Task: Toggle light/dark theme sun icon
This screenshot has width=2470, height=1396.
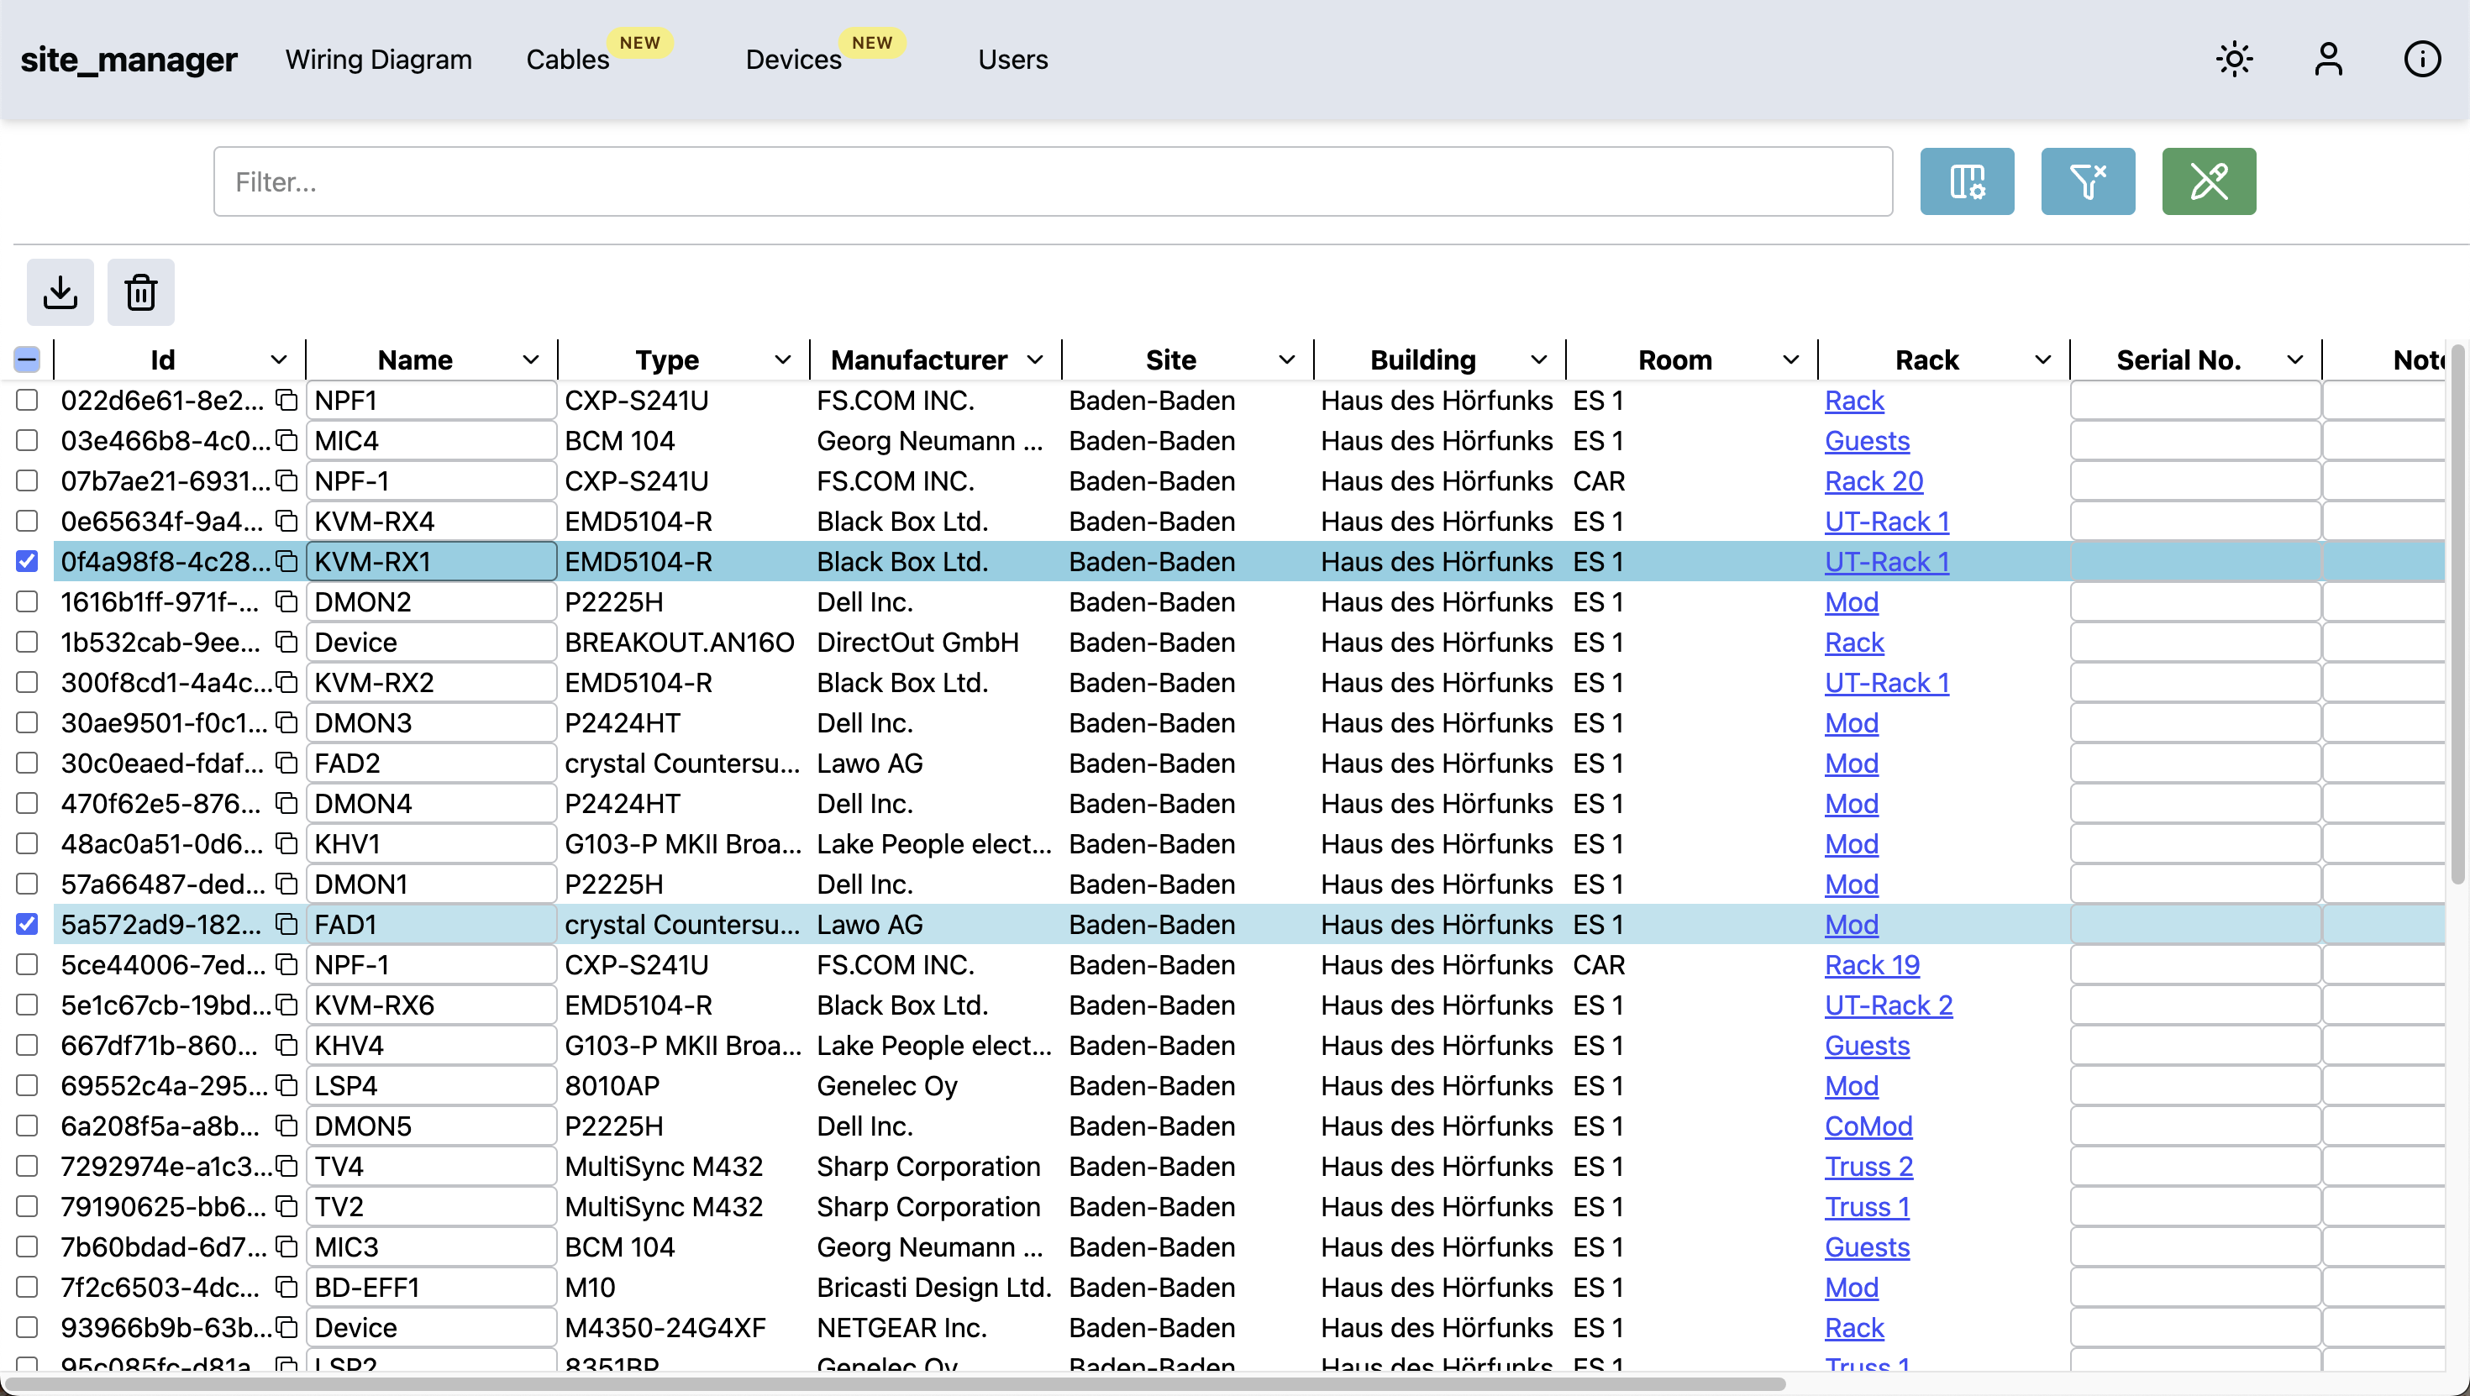Action: (2234, 60)
